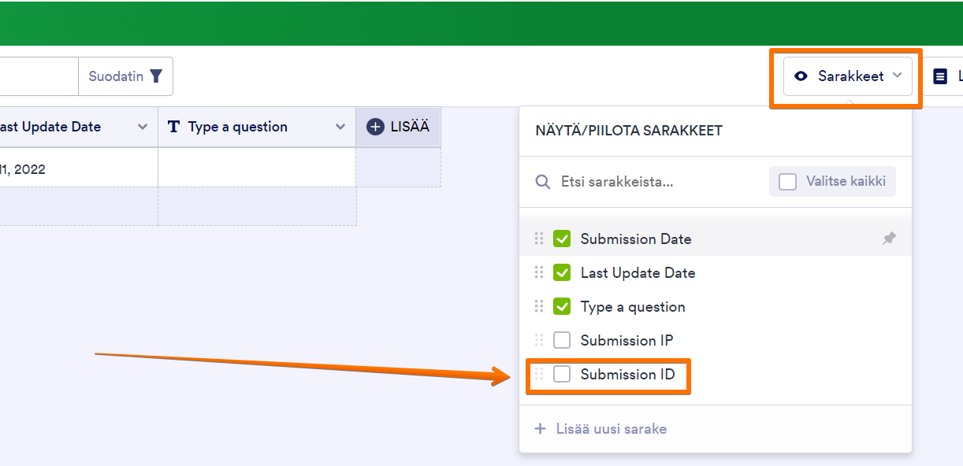Click the drag handle beside Last Update Date
This screenshot has height=466, width=963.
coord(539,272)
